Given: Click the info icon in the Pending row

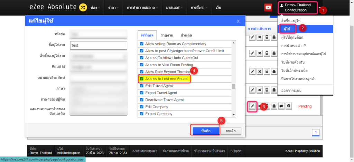Looking at the screenshot, I should coord(288,106).
